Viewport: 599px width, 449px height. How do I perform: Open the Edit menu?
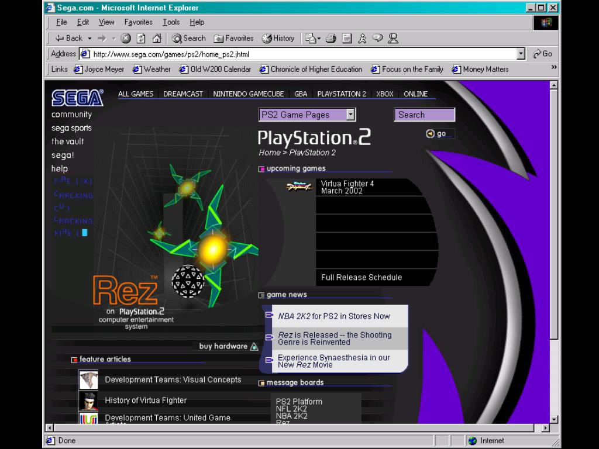[83, 22]
